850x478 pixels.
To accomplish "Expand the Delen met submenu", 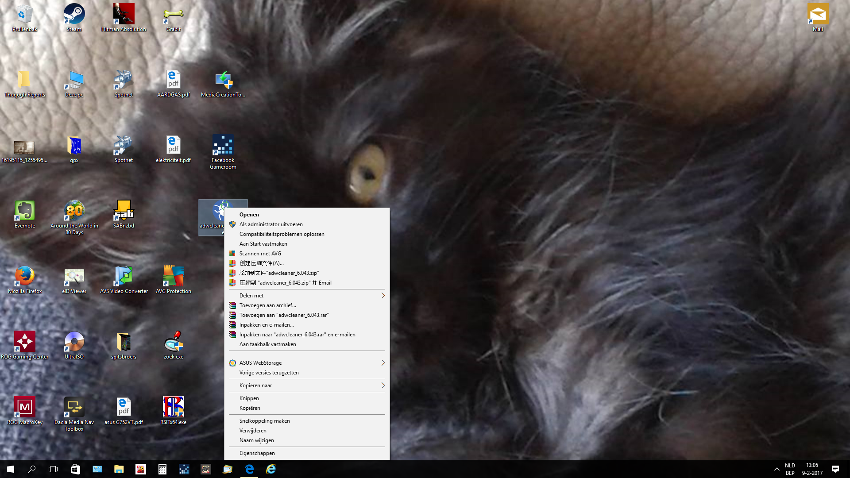I will [x=307, y=296].
